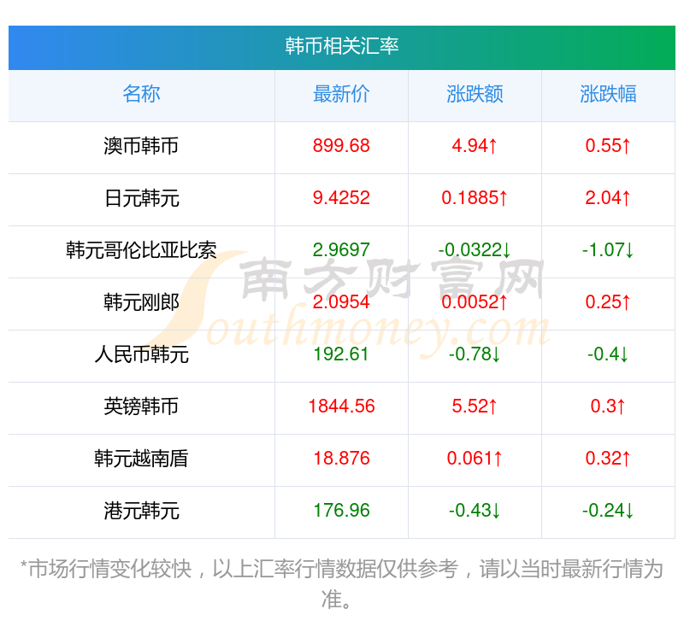Click the change amount -0.0322↓
The height and width of the screenshot is (626, 684).
475,250
